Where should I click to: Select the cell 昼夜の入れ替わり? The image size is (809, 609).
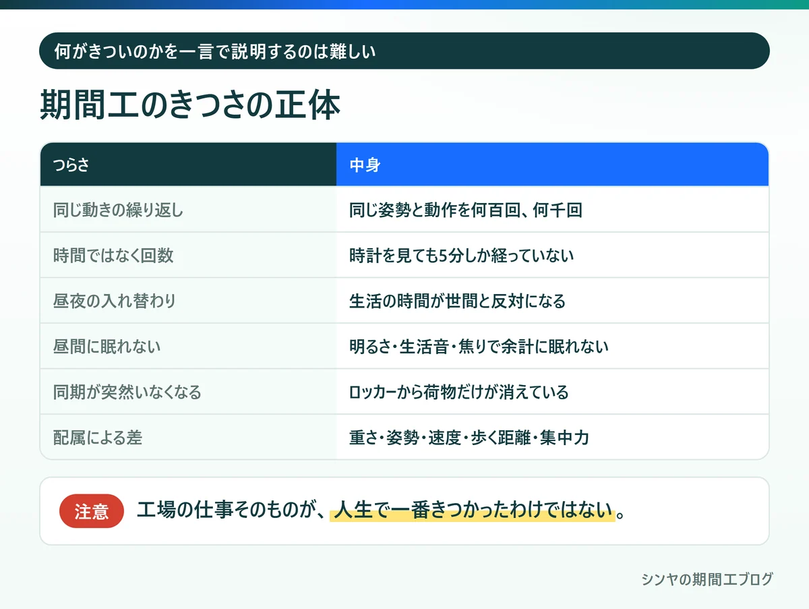pyautogui.click(x=188, y=301)
